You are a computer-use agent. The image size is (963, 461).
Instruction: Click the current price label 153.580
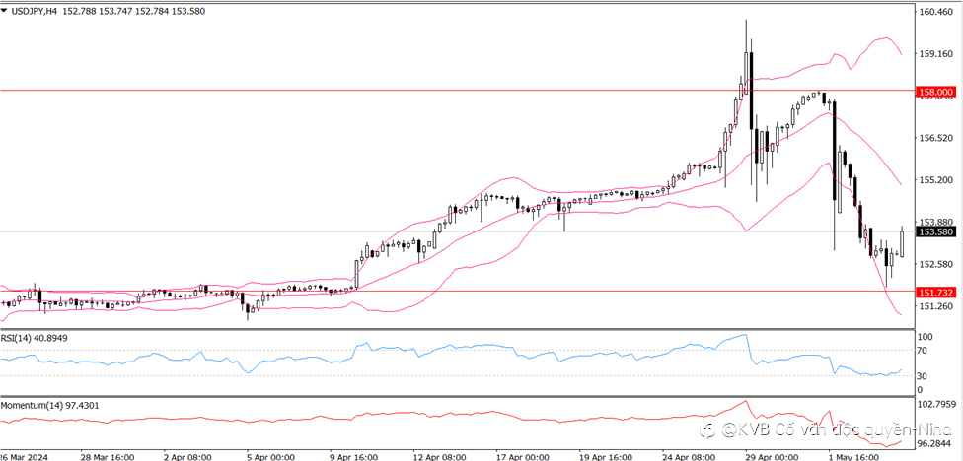935,231
